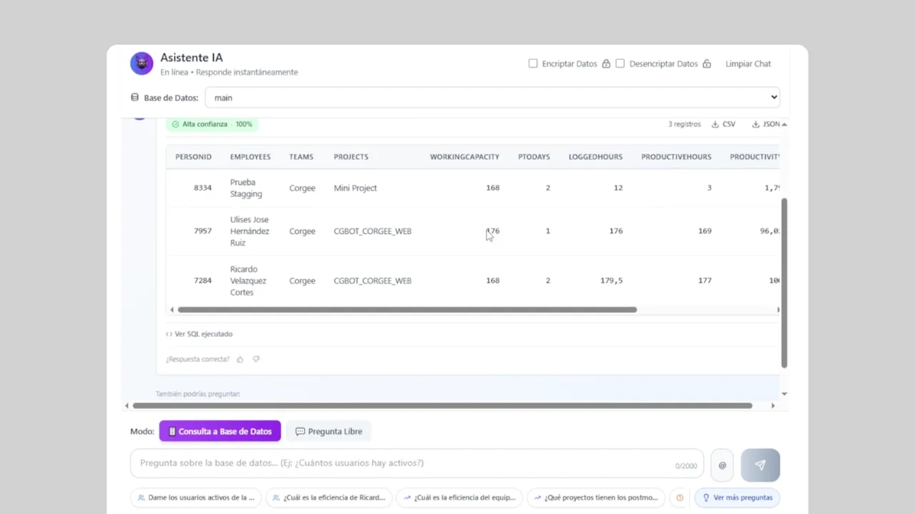
Task: Download results as CSV
Action: click(x=723, y=124)
